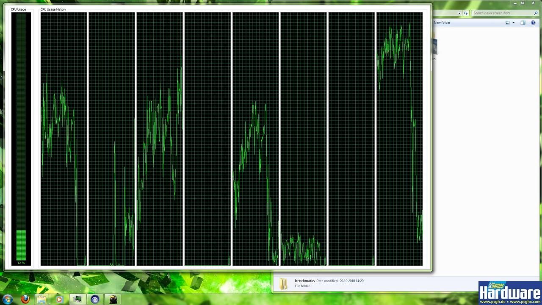The height and width of the screenshot is (305, 542).
Task: Open the Ubisoft swirl taskbar icon
Action: coord(95,299)
